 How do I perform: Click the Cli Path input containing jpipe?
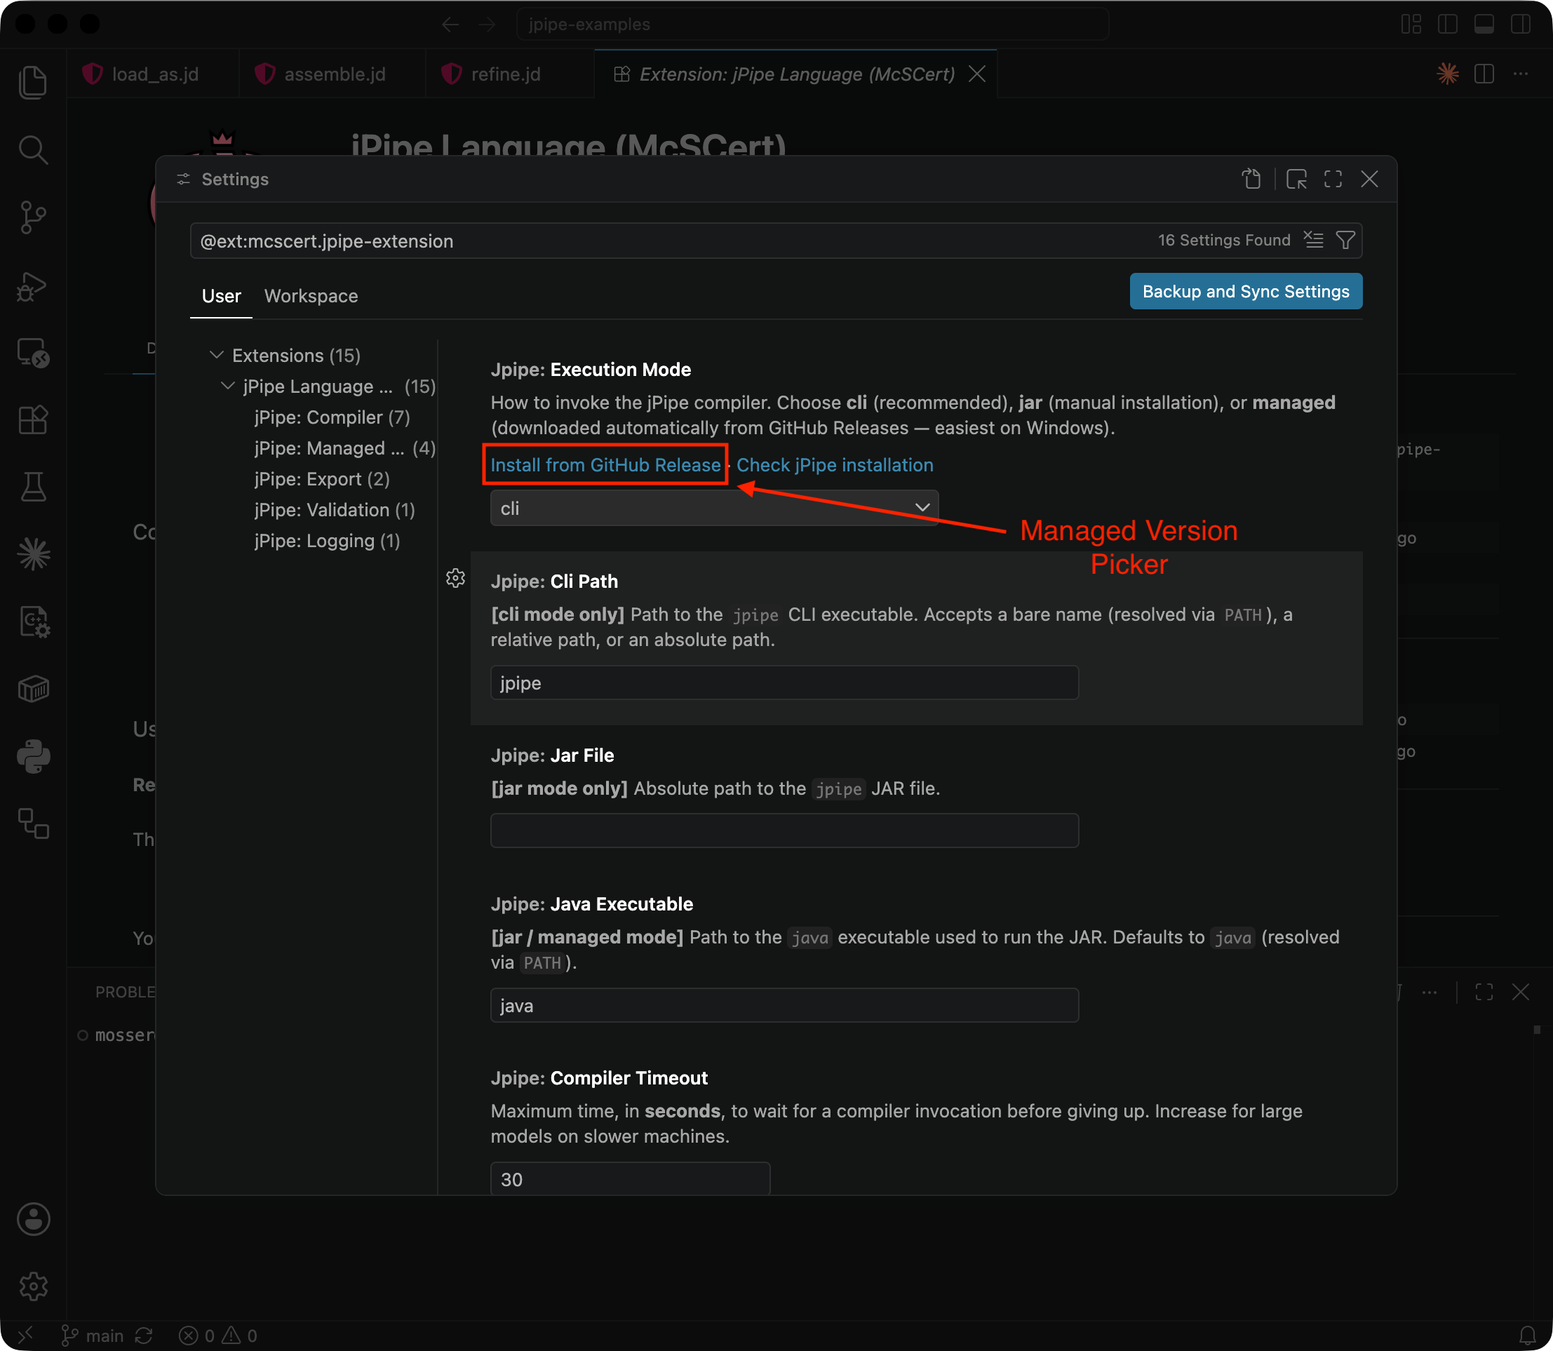coord(784,683)
